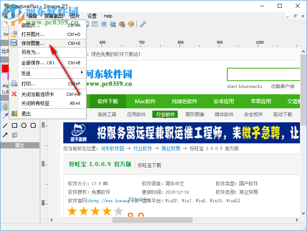Select the arrow drawing tool
This screenshot has width=307, height=231.
(5, 135)
